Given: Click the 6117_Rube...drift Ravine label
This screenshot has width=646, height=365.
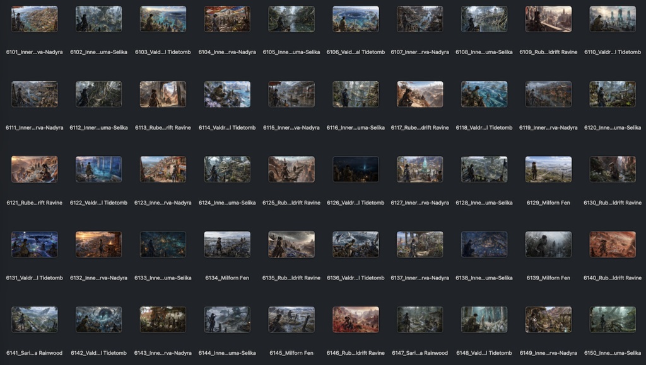Looking at the screenshot, I should (x=420, y=128).
